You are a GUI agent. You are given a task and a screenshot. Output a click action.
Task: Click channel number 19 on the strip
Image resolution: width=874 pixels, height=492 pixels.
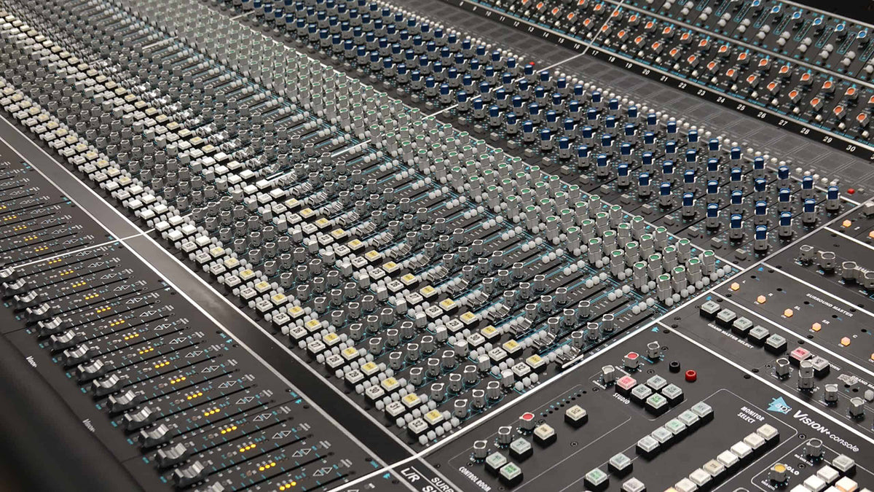click(x=629, y=66)
